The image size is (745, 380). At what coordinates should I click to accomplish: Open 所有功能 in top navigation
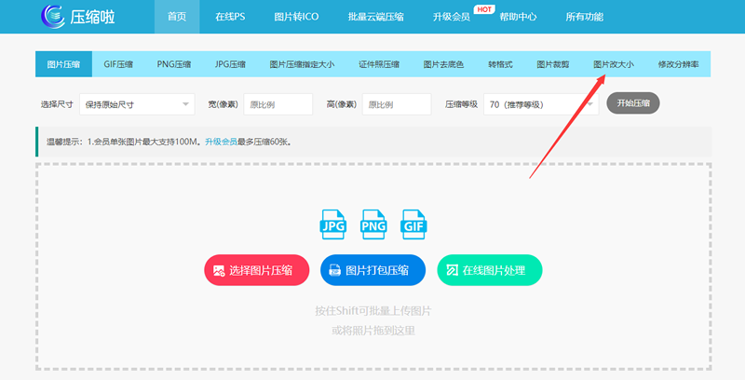[585, 17]
